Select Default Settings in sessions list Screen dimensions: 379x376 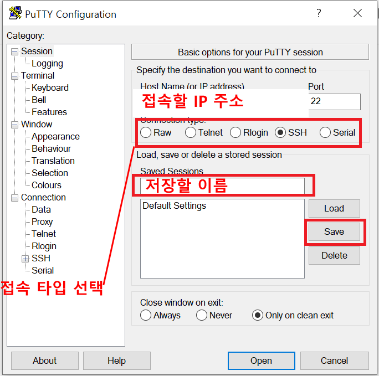pyautogui.click(x=175, y=206)
